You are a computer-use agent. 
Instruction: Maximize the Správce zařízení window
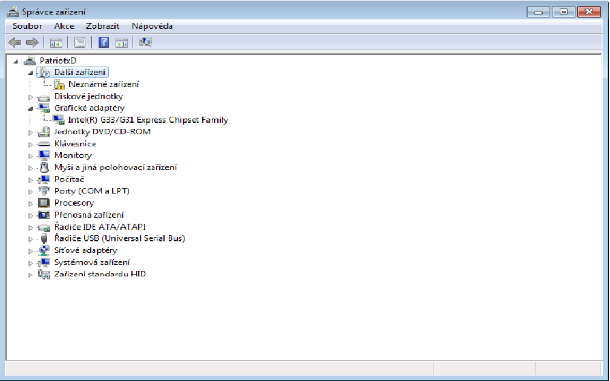[x=563, y=11]
